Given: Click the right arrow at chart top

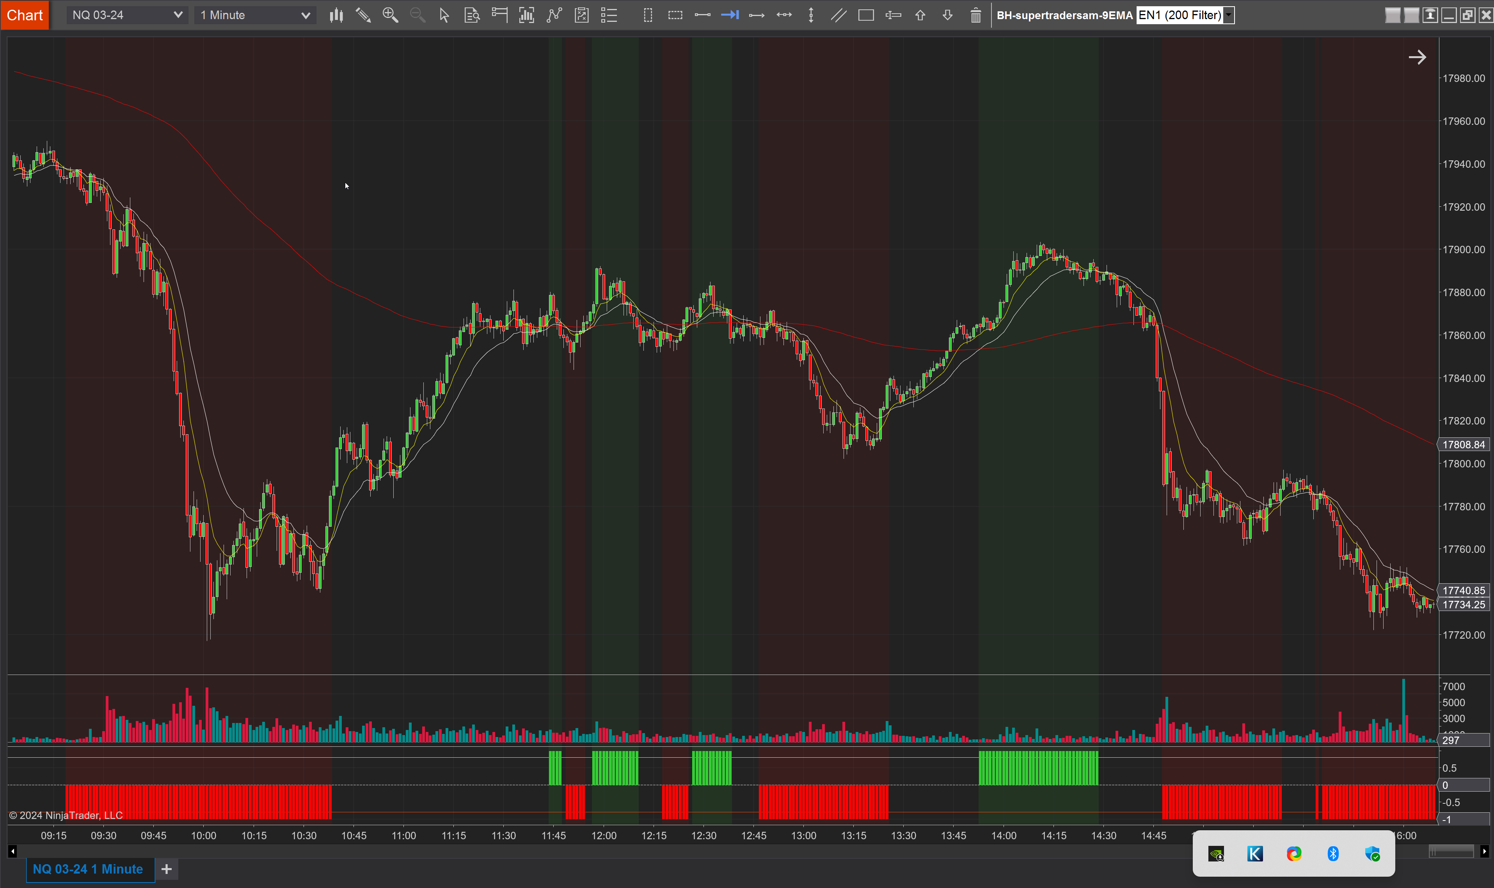Looking at the screenshot, I should 1417,57.
